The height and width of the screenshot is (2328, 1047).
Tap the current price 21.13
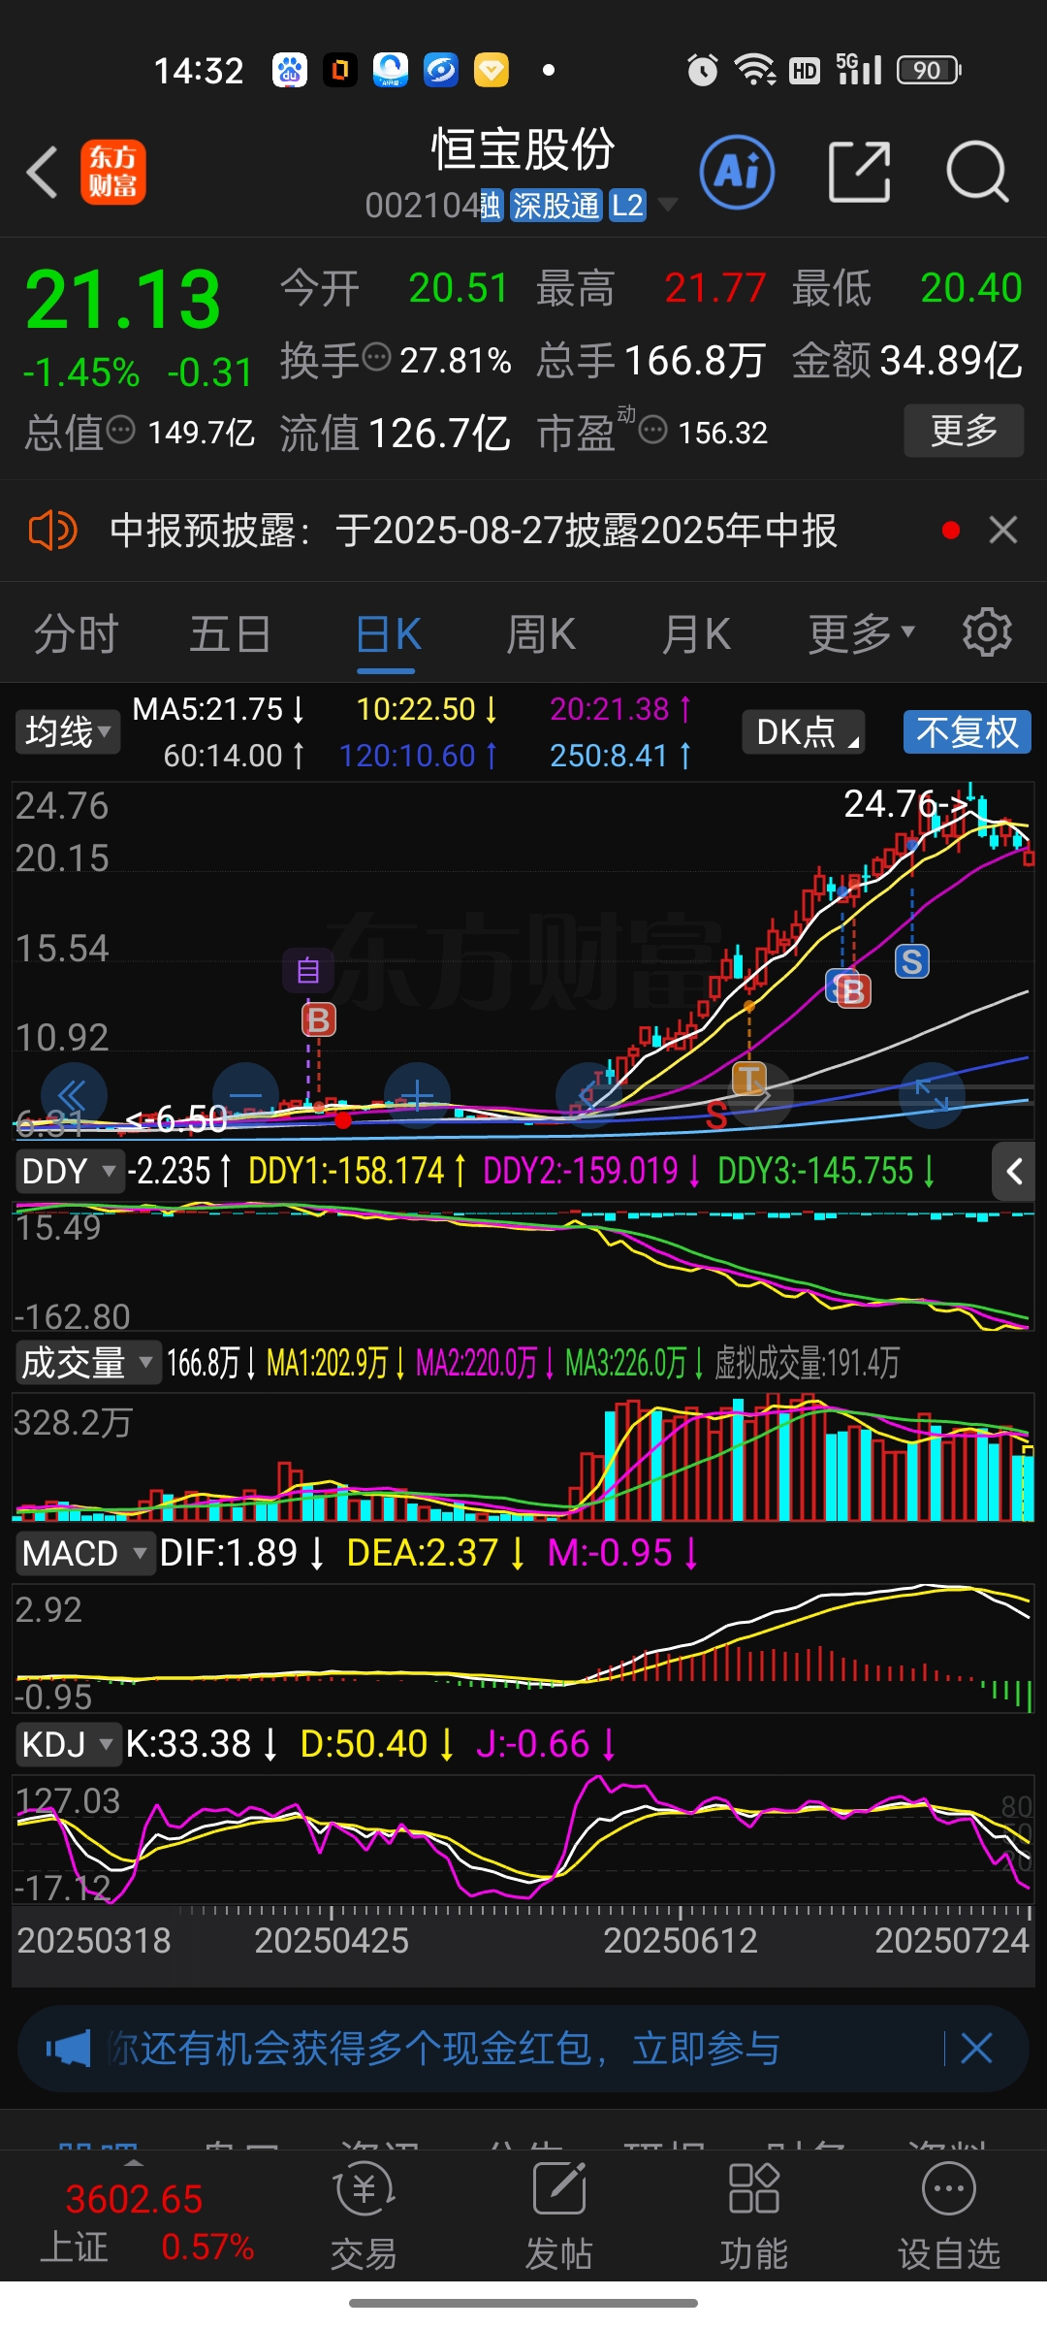coord(123,300)
